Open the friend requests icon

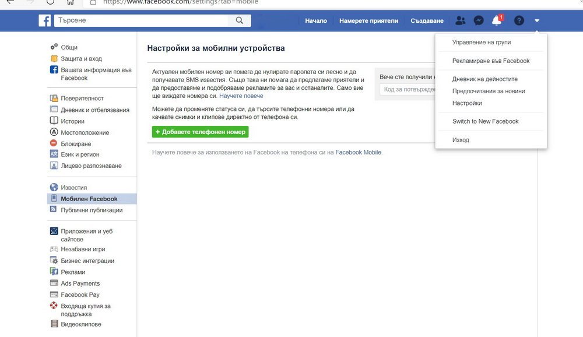coord(461,20)
